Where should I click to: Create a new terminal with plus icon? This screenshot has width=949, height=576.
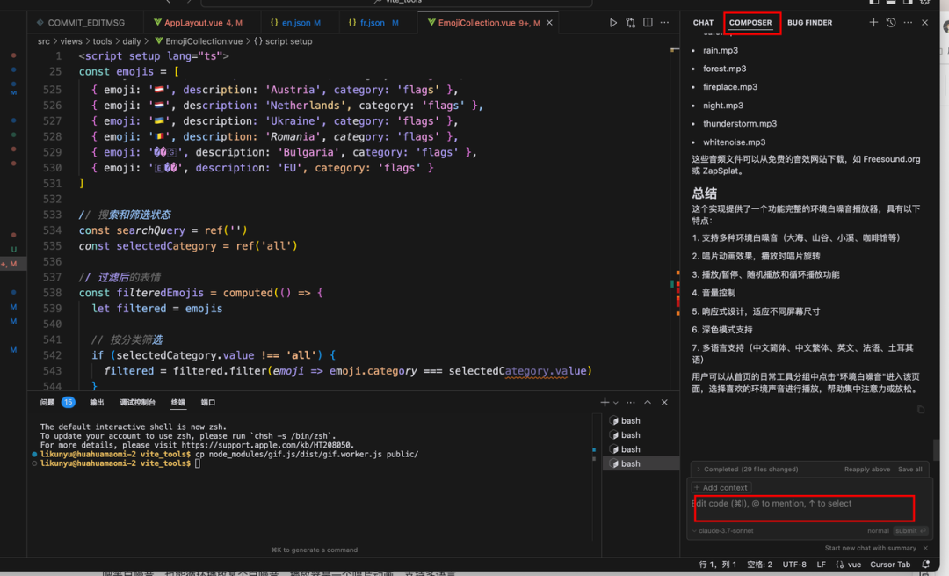tap(605, 402)
